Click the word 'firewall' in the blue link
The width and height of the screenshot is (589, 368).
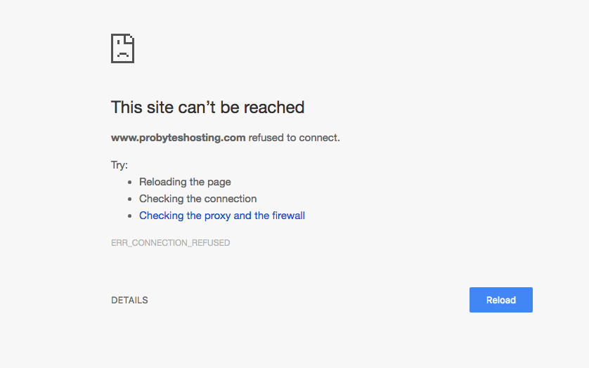(288, 216)
